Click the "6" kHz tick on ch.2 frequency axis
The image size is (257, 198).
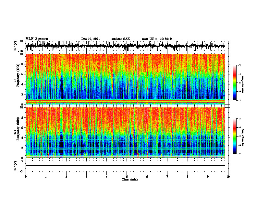pyautogui.click(x=22, y=128)
